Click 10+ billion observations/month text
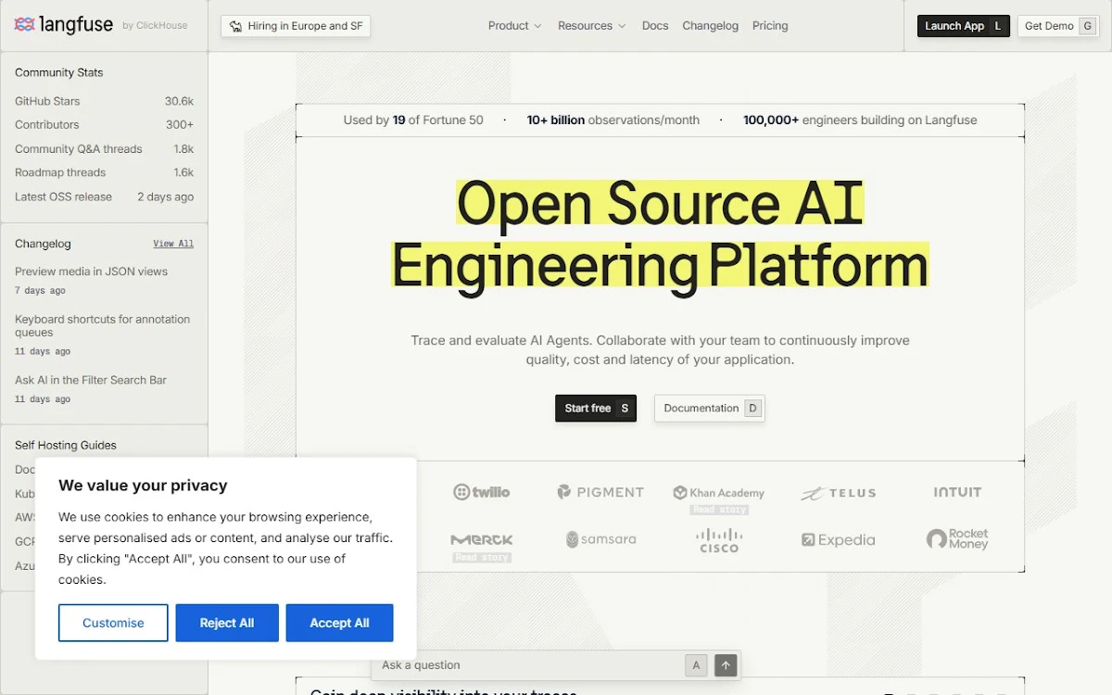 613,120
